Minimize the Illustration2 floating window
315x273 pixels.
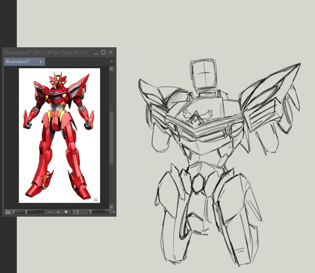click(96, 53)
